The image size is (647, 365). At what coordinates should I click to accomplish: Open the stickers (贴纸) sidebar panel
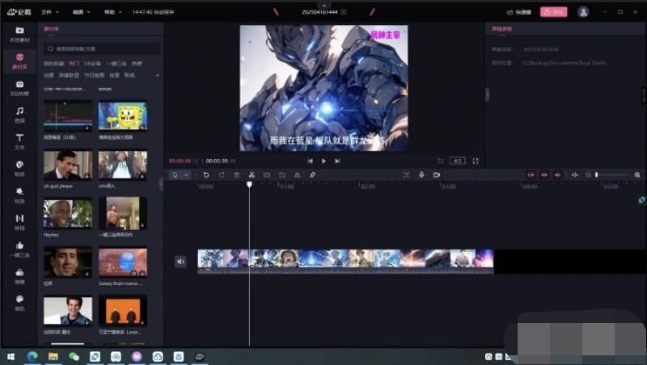point(19,168)
